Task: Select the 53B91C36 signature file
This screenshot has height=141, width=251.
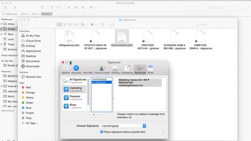Action: tap(201, 40)
